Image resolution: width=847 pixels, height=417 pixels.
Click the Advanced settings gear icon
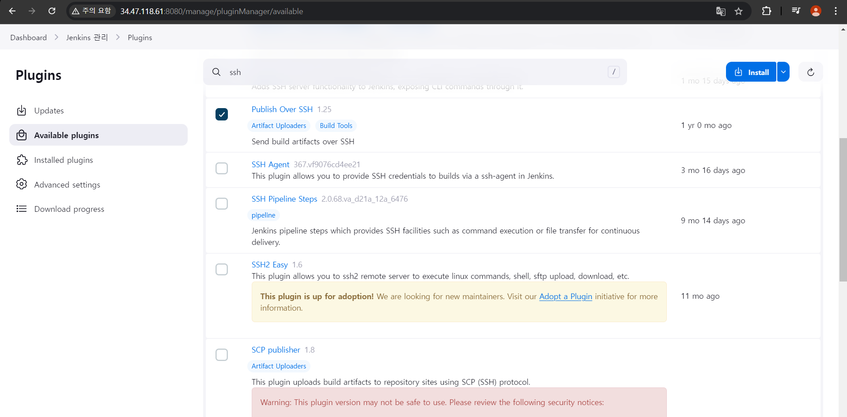click(x=22, y=184)
